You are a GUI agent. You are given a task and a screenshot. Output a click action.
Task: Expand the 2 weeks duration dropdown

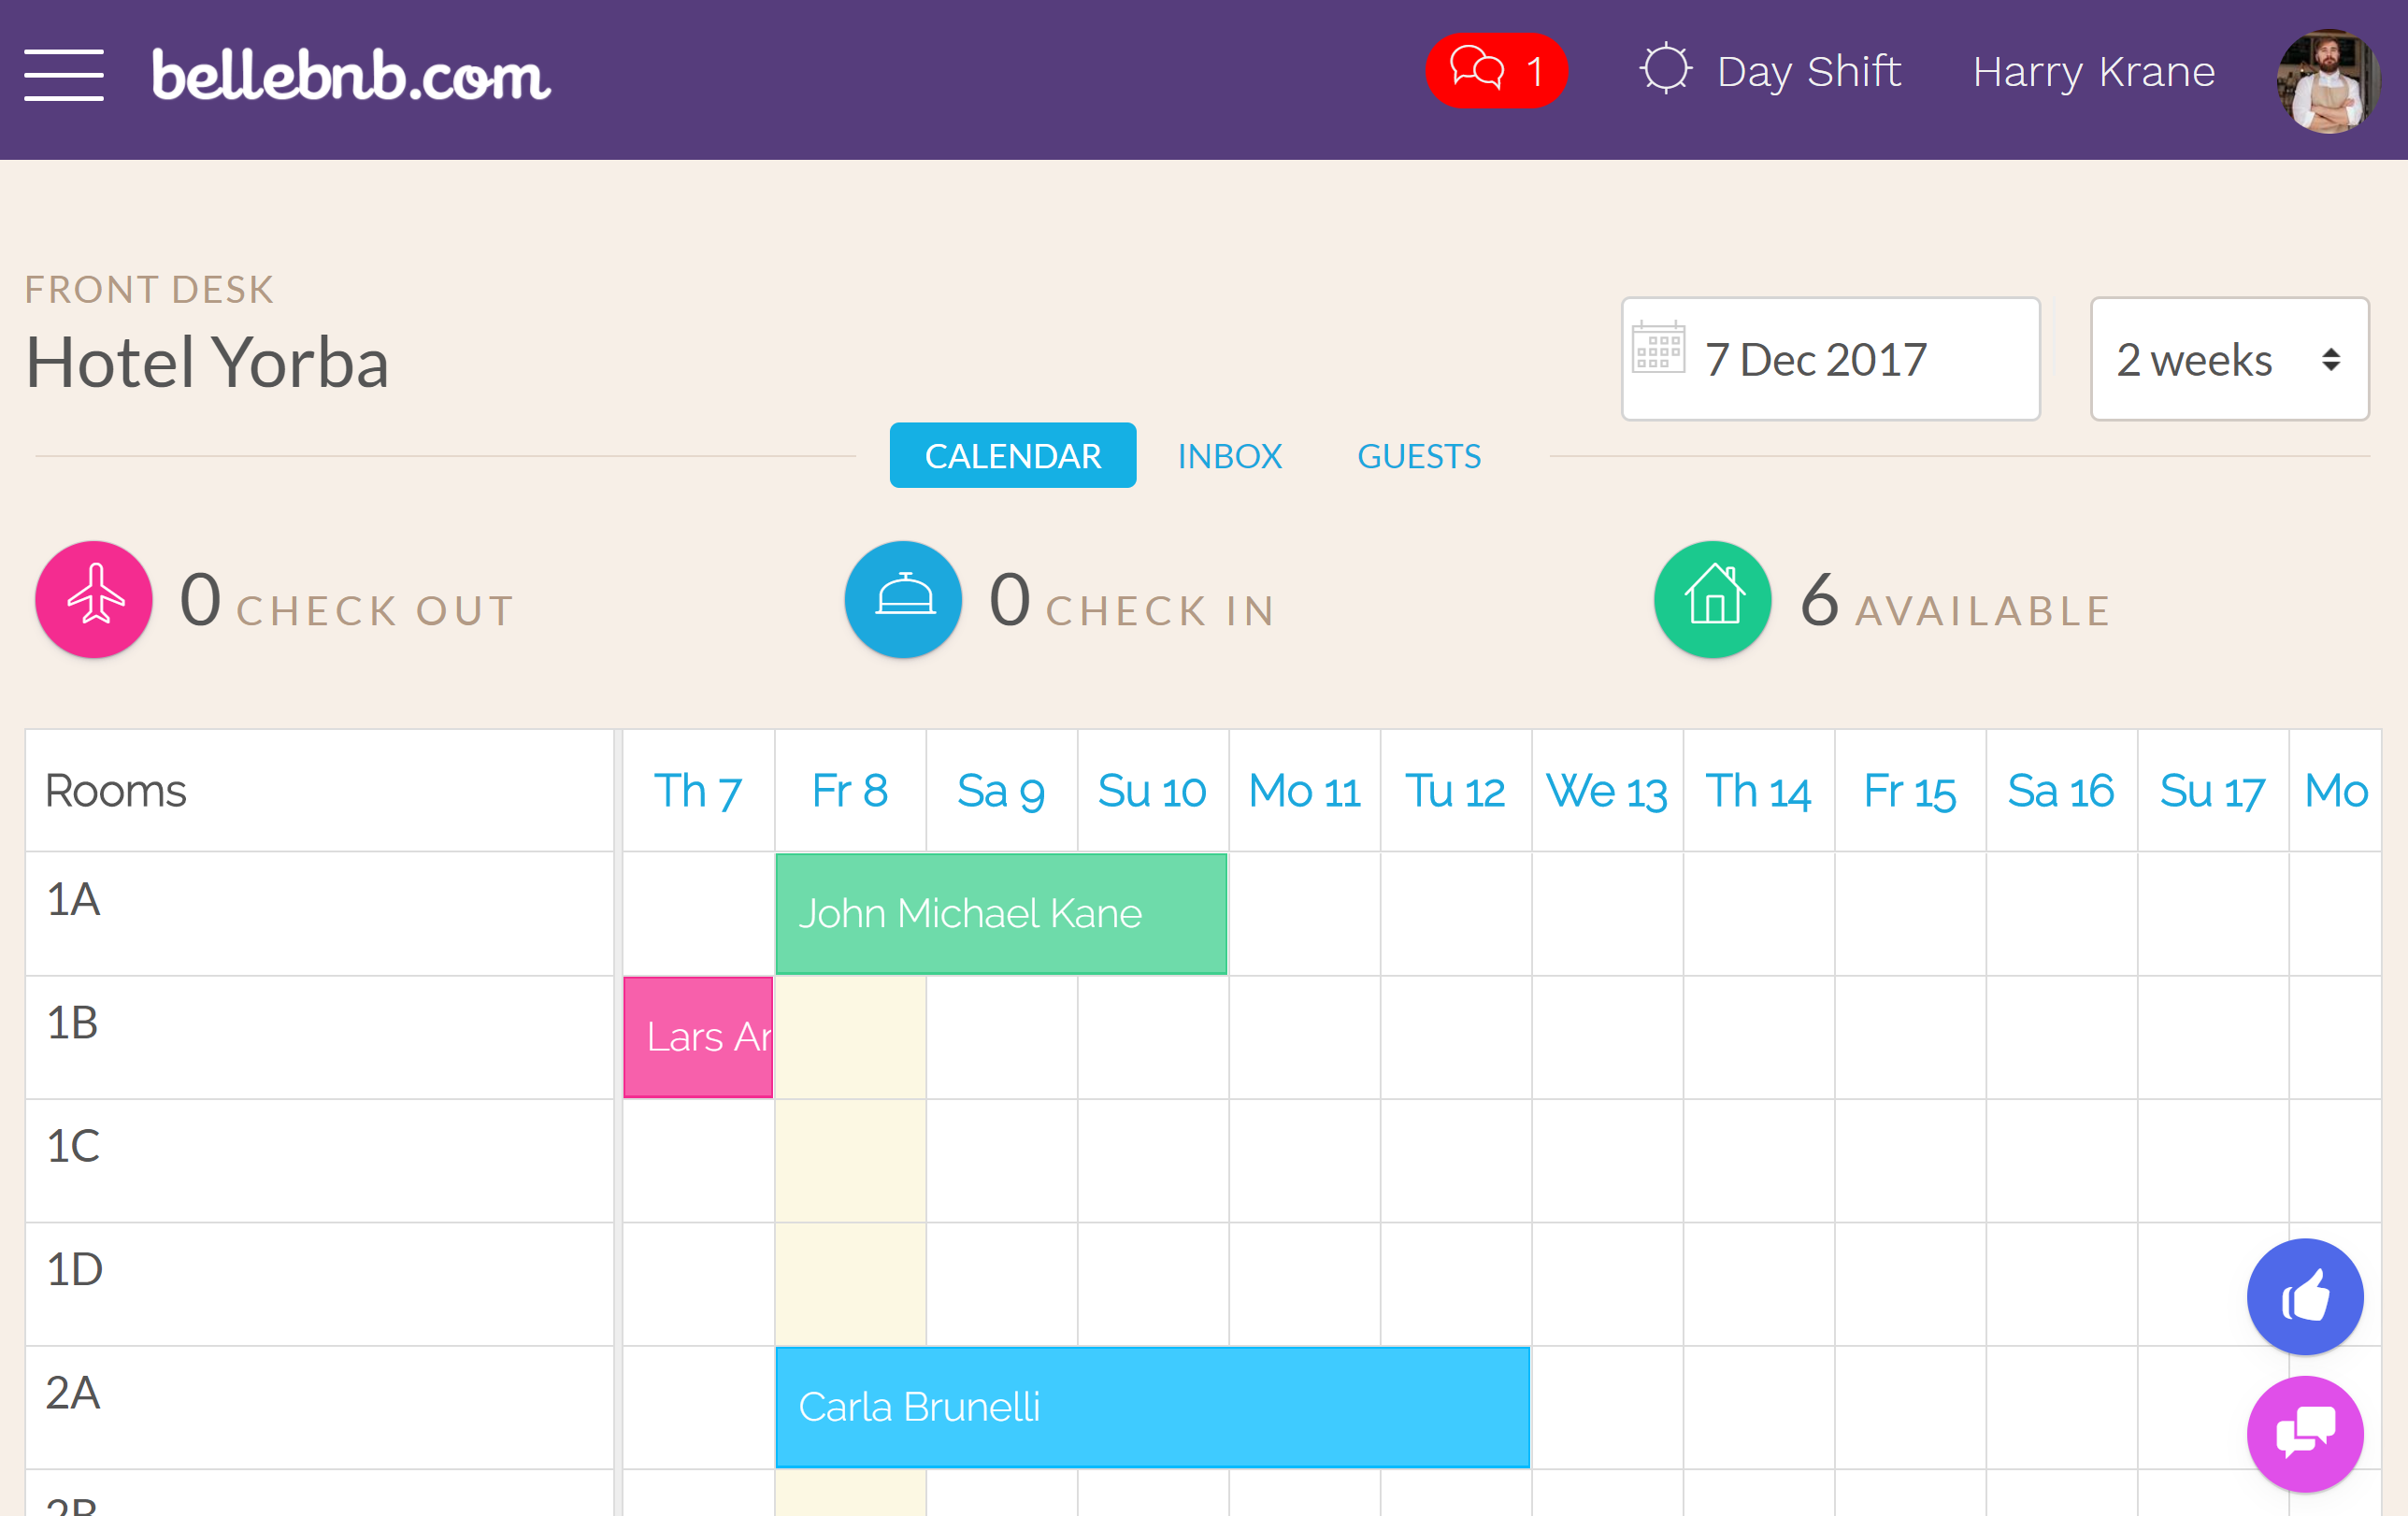click(2235, 358)
